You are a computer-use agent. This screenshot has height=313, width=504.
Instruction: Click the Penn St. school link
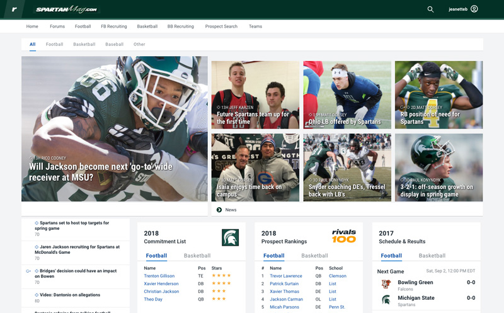click(337, 307)
